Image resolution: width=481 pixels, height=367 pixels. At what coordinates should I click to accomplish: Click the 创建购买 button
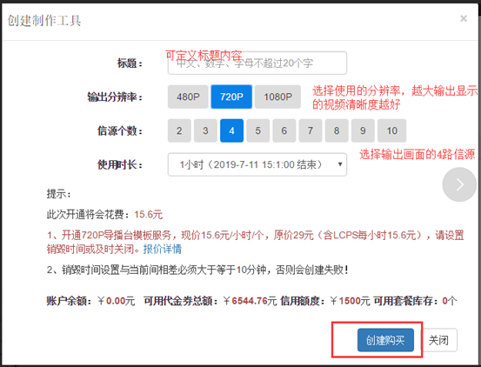pos(385,340)
